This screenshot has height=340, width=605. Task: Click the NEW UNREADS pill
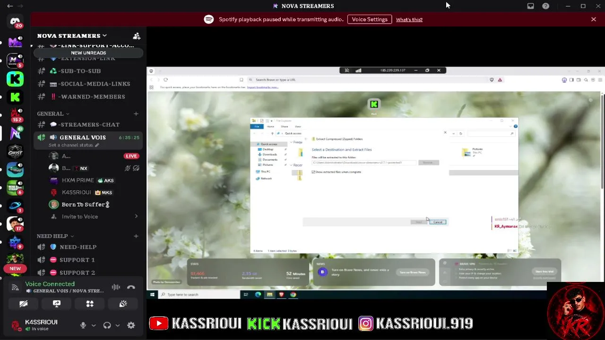[x=88, y=53]
